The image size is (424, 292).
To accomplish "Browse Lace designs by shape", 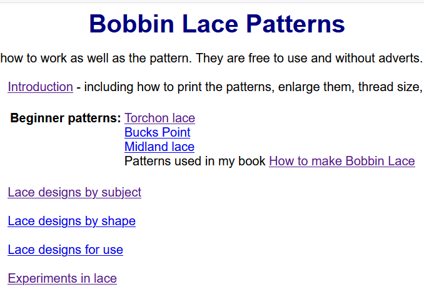I will pos(72,221).
